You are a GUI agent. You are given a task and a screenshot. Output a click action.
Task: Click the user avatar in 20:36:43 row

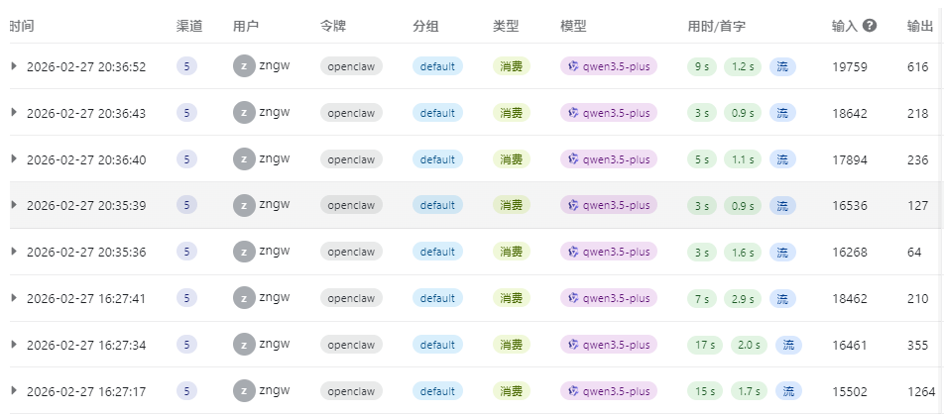coord(244,113)
